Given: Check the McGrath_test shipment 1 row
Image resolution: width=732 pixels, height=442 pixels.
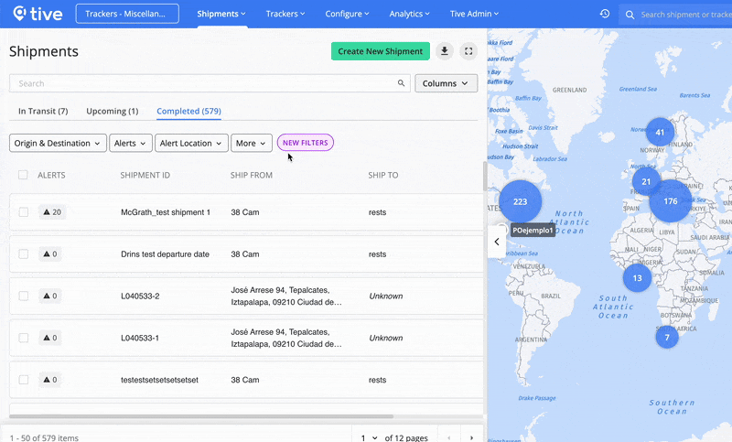Looking at the screenshot, I should [24, 212].
